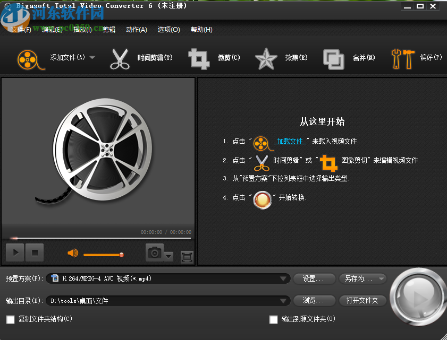
Task: Select the 合并 merge icon
Action: click(x=334, y=58)
